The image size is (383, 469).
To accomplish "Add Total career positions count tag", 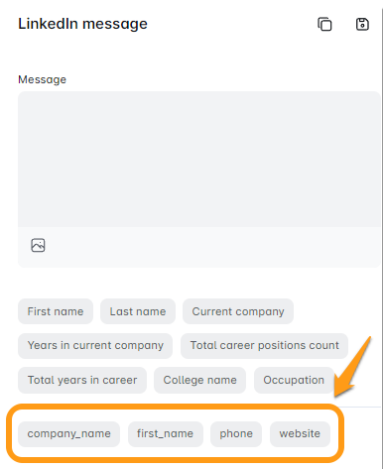I will [264, 346].
